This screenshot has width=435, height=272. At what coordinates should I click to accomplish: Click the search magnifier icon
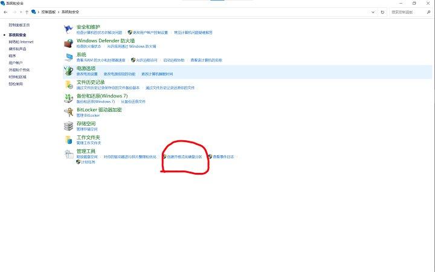[x=428, y=12]
